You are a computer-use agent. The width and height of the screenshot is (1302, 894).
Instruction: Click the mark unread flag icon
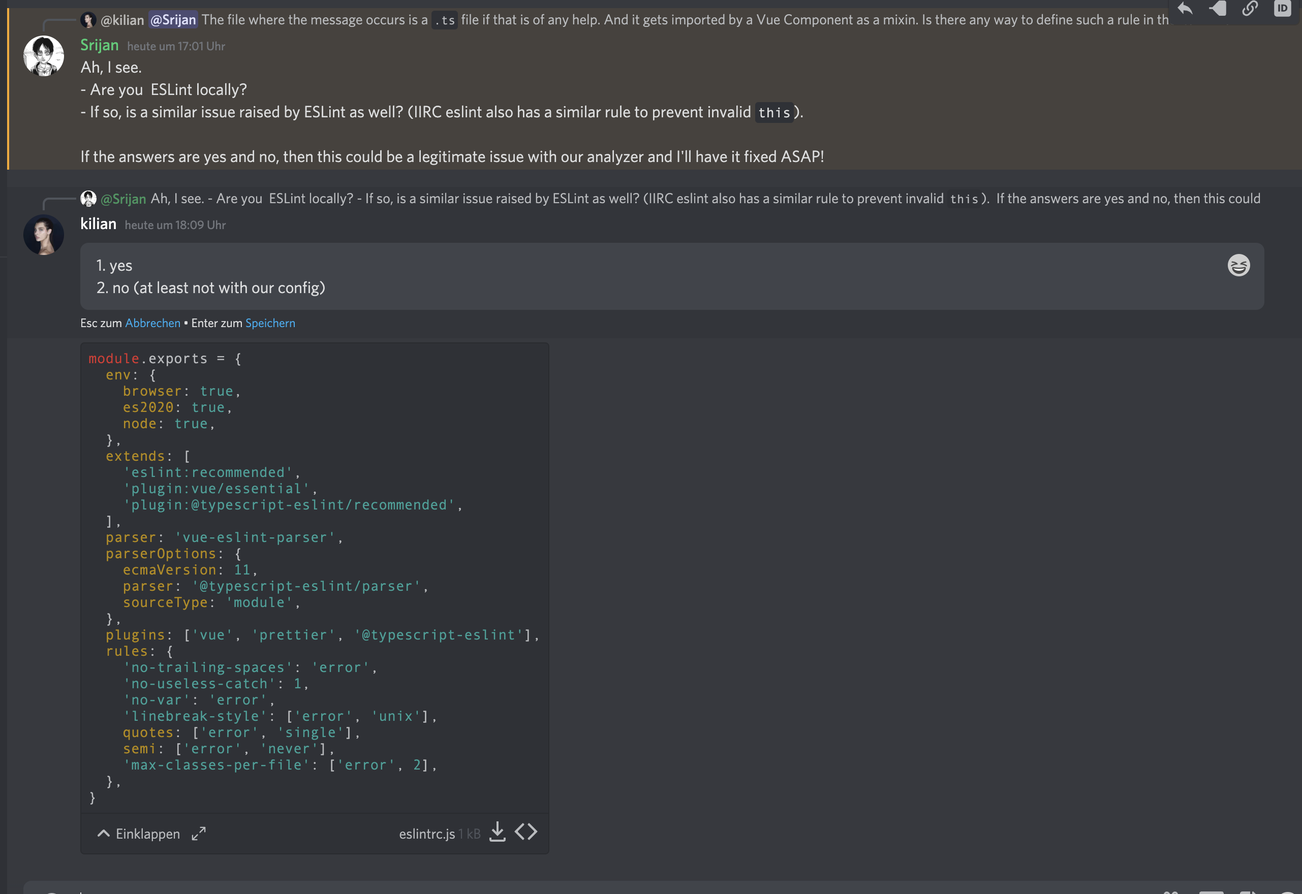click(x=1217, y=9)
